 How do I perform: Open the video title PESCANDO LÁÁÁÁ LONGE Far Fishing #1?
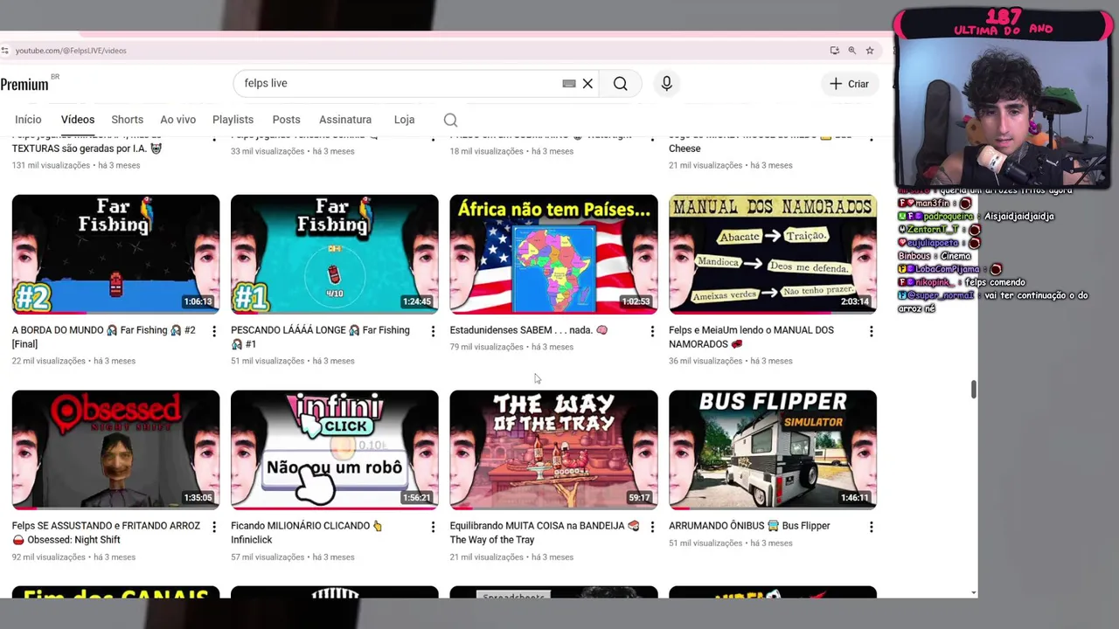click(x=320, y=337)
